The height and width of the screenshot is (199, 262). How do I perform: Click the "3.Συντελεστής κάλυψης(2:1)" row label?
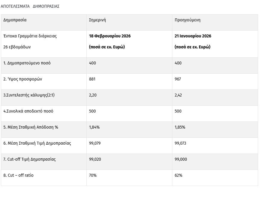click(30, 95)
